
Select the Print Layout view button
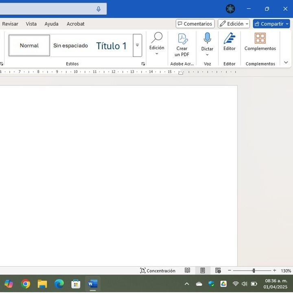click(203, 270)
